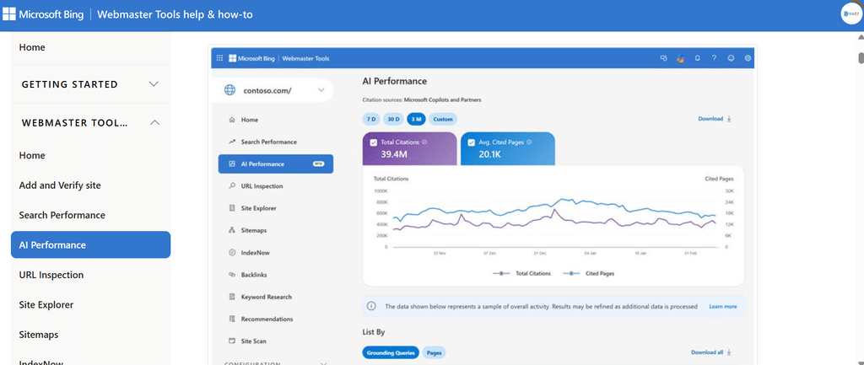The image size is (864, 365).
Task: Click the feedback chat icon in embedded toolbar
Action: pyautogui.click(x=663, y=58)
